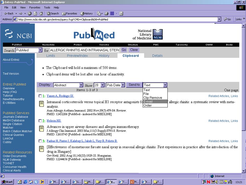
Task: Click the browser address URL field
Action: click(115, 19)
